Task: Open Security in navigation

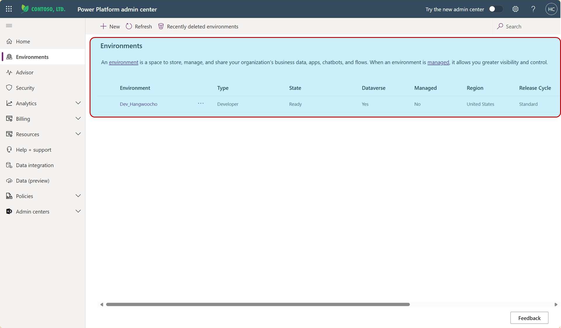Action: 43,88
